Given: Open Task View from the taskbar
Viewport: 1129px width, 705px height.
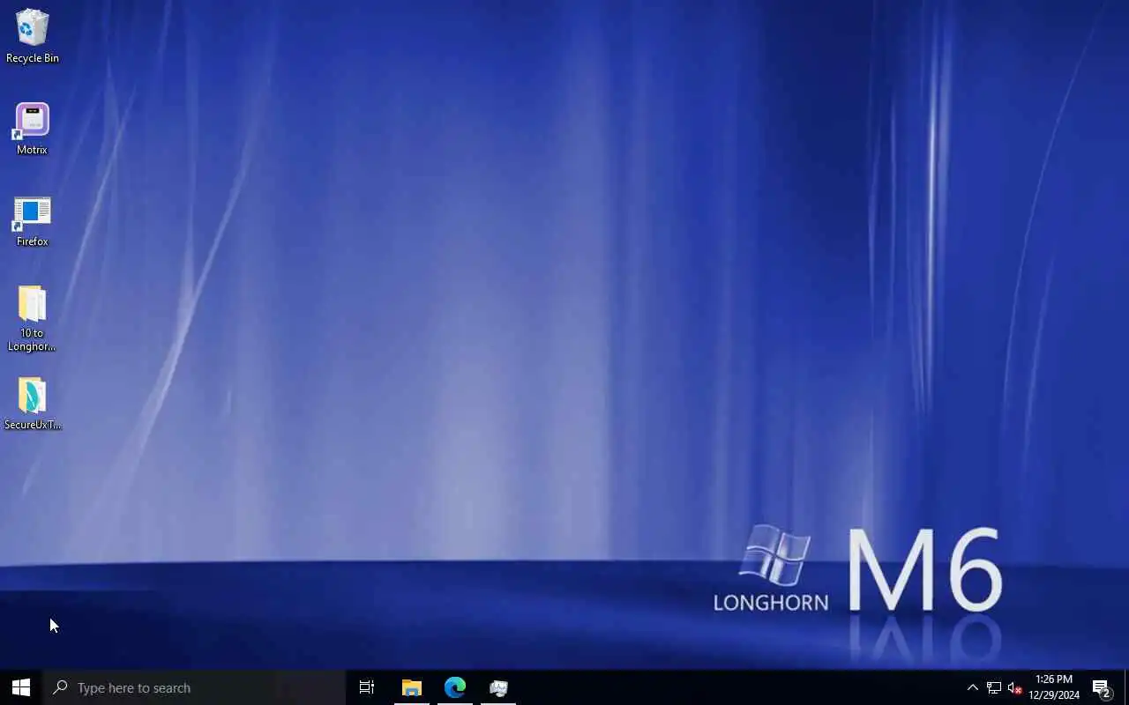Looking at the screenshot, I should [x=367, y=687].
